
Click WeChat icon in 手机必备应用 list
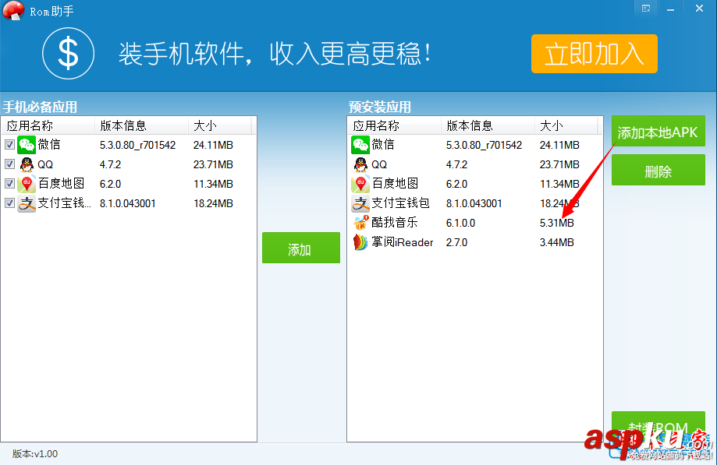pos(27,145)
